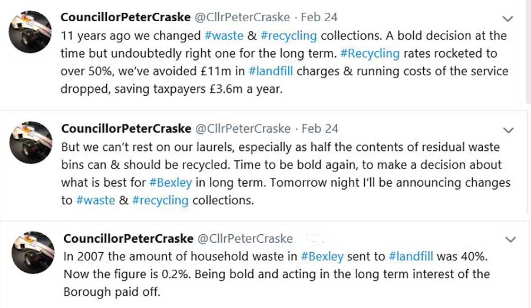Open the profile picture on the first tweet
Image resolution: width=531 pixels, height=308 pixels.
(29, 29)
